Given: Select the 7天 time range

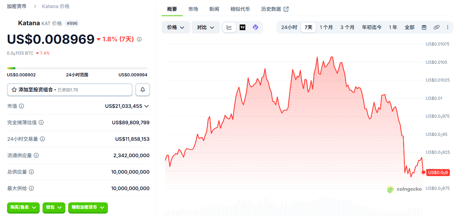Looking at the screenshot, I should pyautogui.click(x=309, y=27).
